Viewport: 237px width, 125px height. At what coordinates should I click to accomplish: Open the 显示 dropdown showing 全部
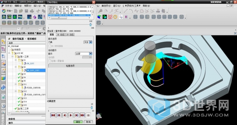84,54
